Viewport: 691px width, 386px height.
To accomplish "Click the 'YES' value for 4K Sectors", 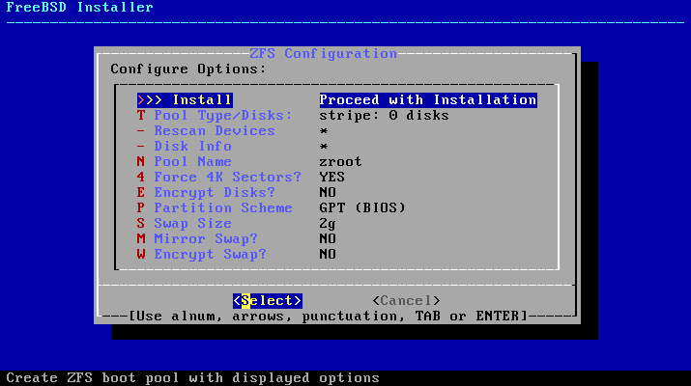I will point(332,177).
